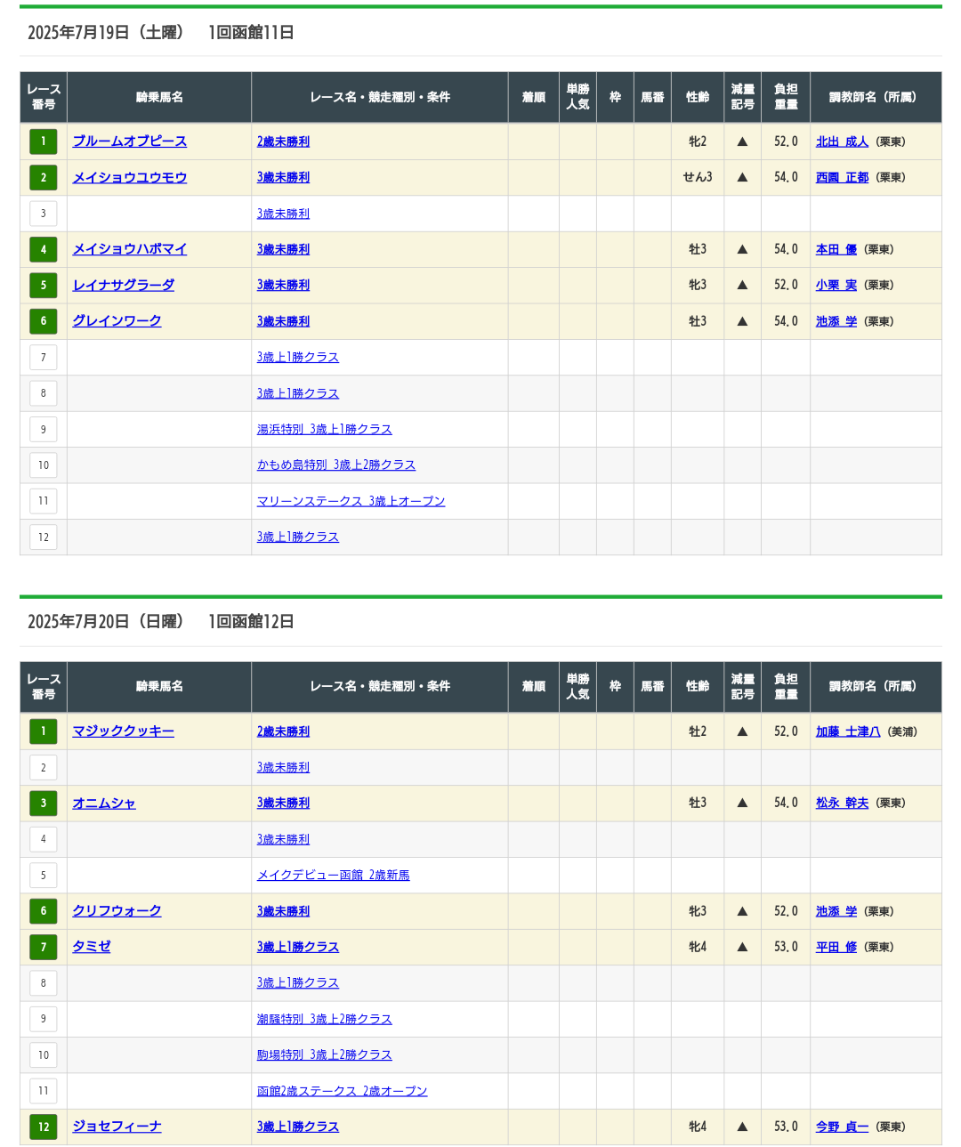Image resolution: width=961 pixels, height=1147 pixels.
Task: Open trainer link 小栗 実
Action: tap(836, 285)
